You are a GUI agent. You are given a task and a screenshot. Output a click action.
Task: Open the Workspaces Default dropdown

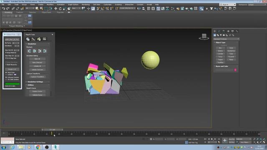point(257,5)
